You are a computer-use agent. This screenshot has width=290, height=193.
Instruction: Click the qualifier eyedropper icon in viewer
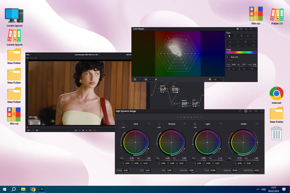(28, 130)
